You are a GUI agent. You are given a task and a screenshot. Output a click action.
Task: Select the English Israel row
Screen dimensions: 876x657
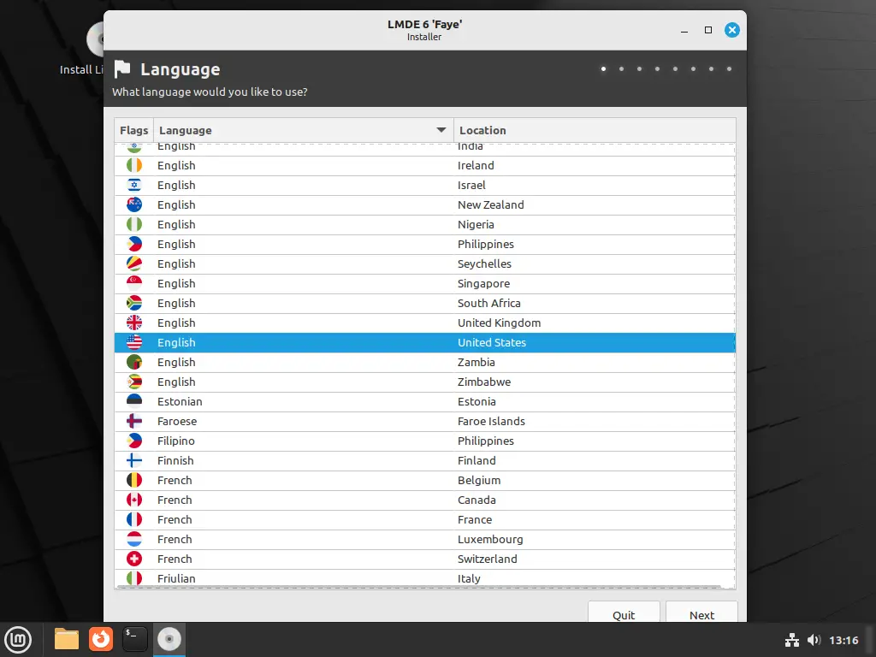click(424, 185)
